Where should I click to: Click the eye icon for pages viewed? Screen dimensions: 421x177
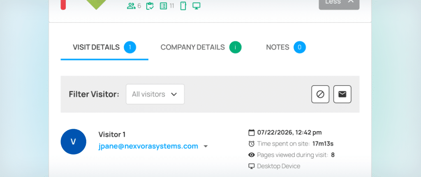click(251, 155)
